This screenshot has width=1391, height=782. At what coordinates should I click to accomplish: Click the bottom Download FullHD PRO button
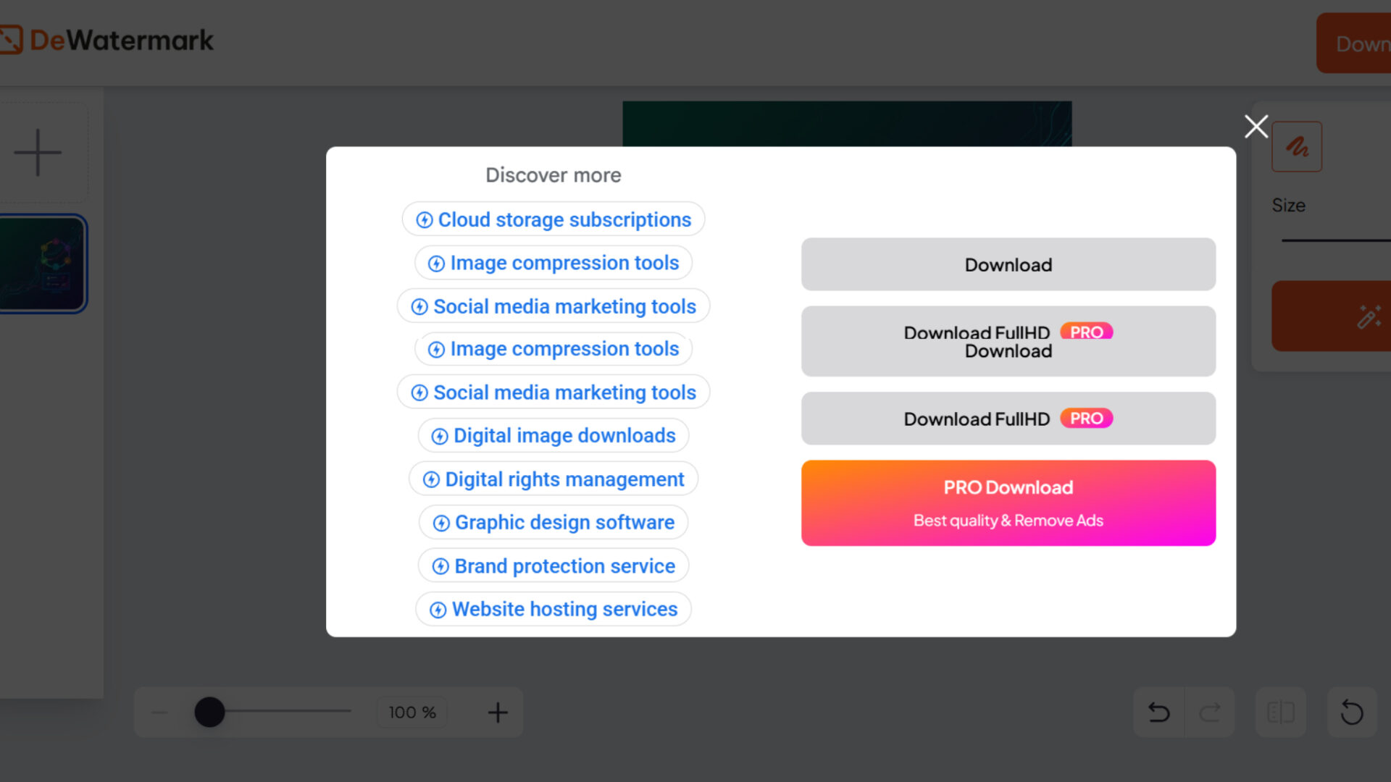(x=1008, y=419)
